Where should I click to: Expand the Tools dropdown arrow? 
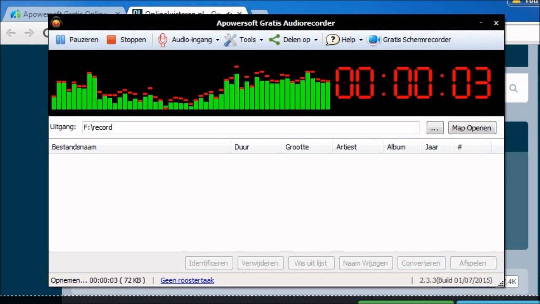[x=261, y=40]
